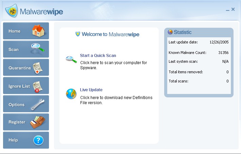Open the Home section label
This screenshot has width=241, height=154.
coord(15,31)
